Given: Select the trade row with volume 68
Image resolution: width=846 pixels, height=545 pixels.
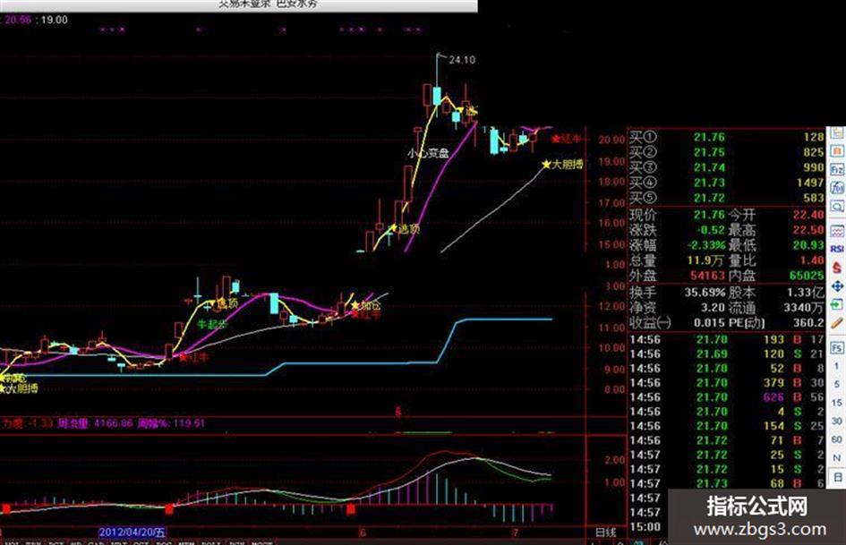Looking at the screenshot, I should click(x=726, y=483).
